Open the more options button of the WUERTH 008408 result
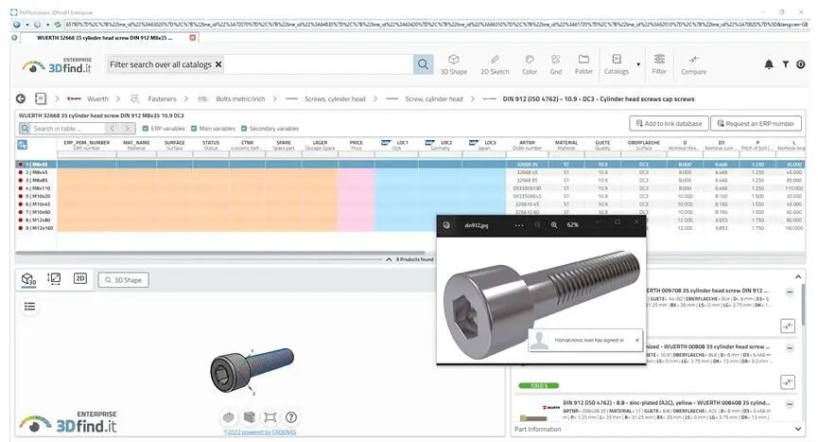 (x=790, y=404)
